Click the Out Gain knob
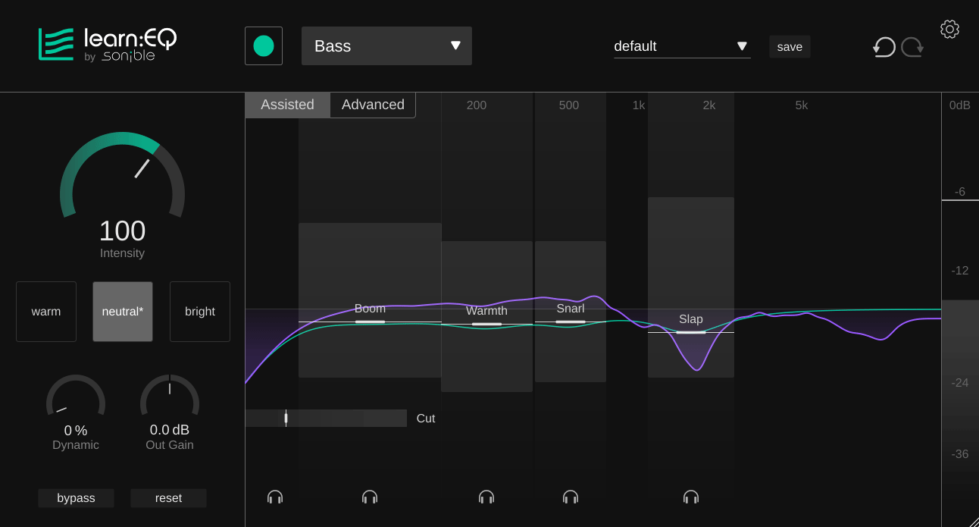 pos(170,395)
